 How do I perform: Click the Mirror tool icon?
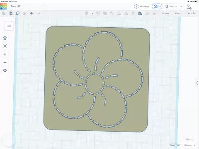126,13
